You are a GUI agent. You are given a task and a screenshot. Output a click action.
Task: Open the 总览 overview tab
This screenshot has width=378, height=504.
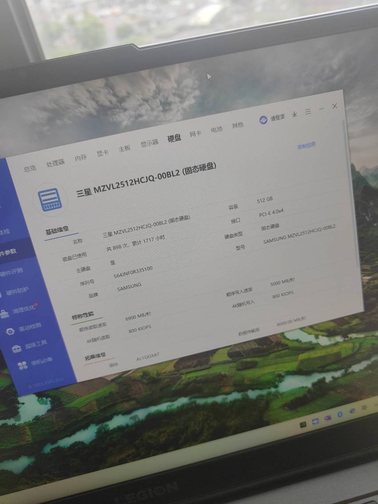(30, 168)
